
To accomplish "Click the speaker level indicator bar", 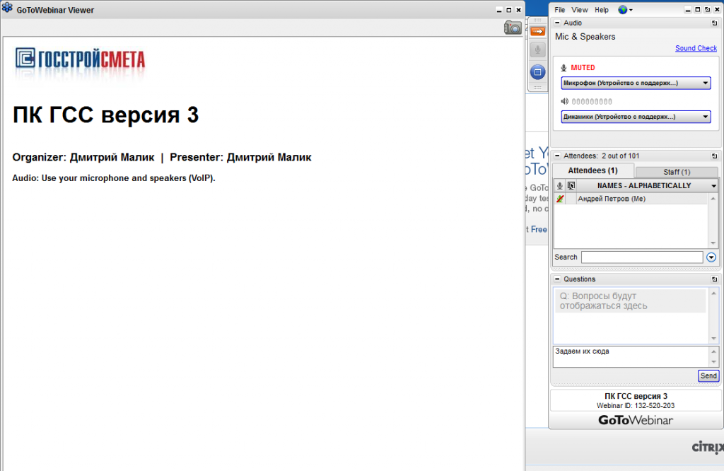I will [x=592, y=102].
